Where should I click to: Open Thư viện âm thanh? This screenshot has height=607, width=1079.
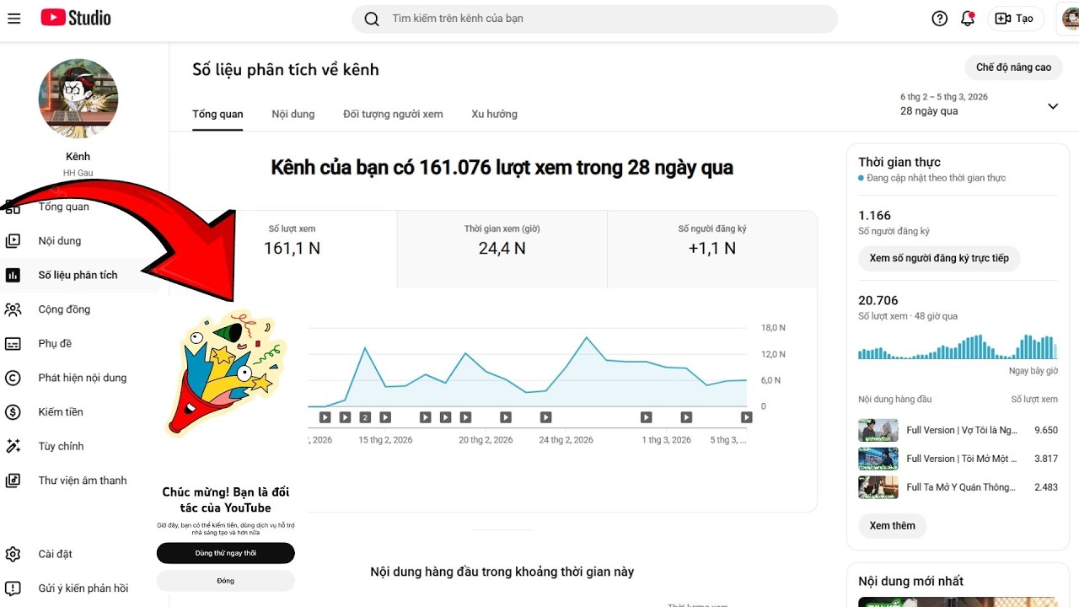pyautogui.click(x=82, y=481)
